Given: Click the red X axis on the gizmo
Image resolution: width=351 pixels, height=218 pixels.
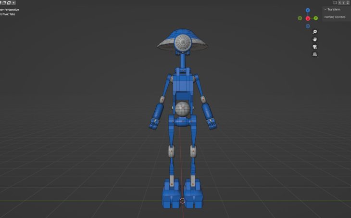Looking at the screenshot, I should point(308,18).
